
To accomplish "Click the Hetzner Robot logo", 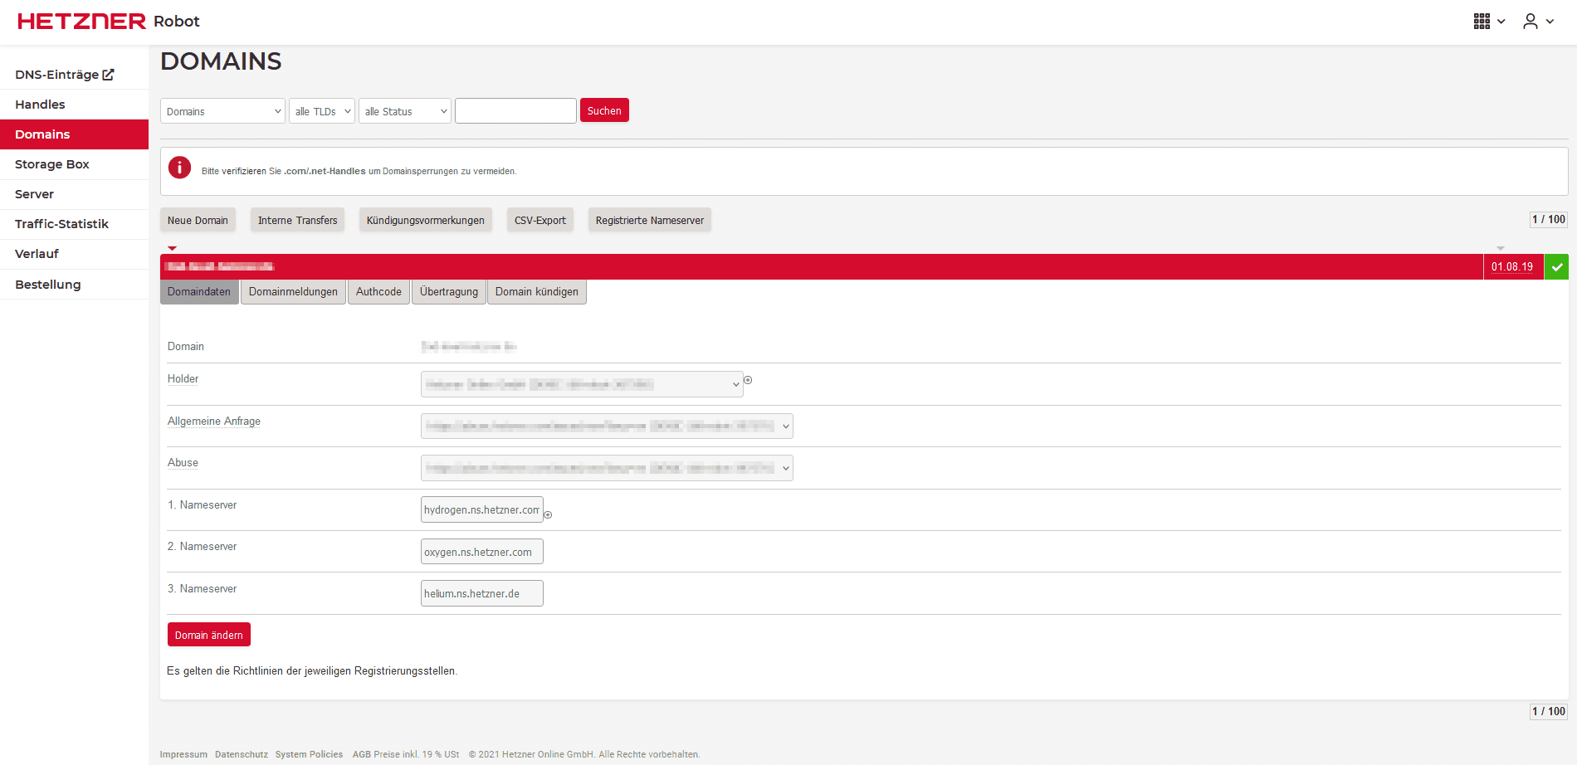I will (x=109, y=22).
